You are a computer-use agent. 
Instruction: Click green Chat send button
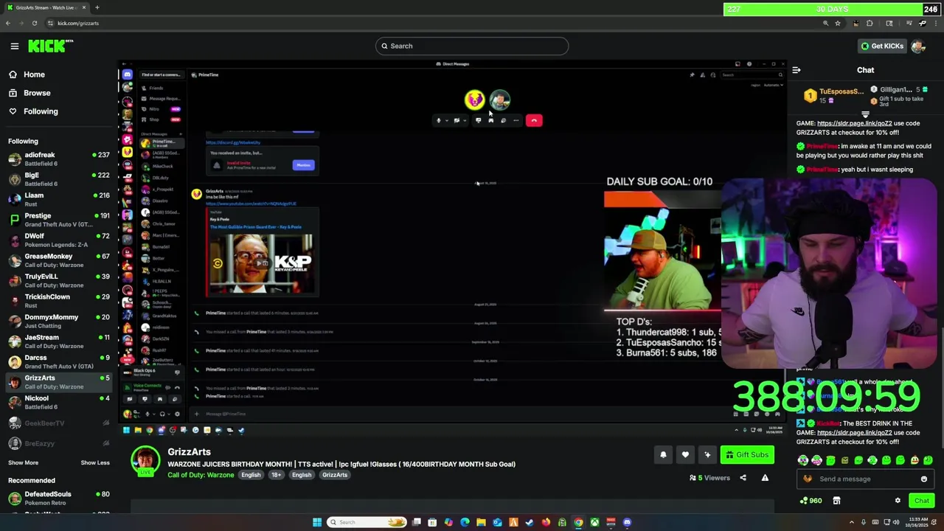tap(921, 501)
